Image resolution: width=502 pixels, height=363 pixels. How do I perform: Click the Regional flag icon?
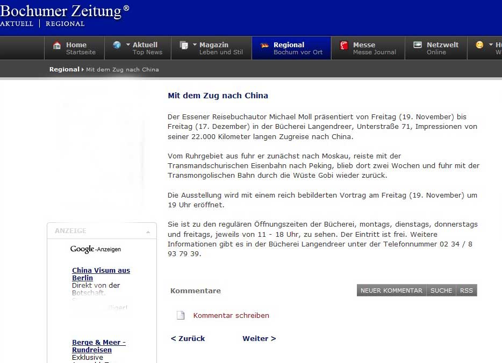click(x=264, y=46)
